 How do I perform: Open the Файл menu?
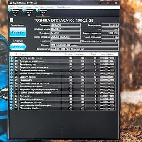pyautogui.click(x=12, y=7)
